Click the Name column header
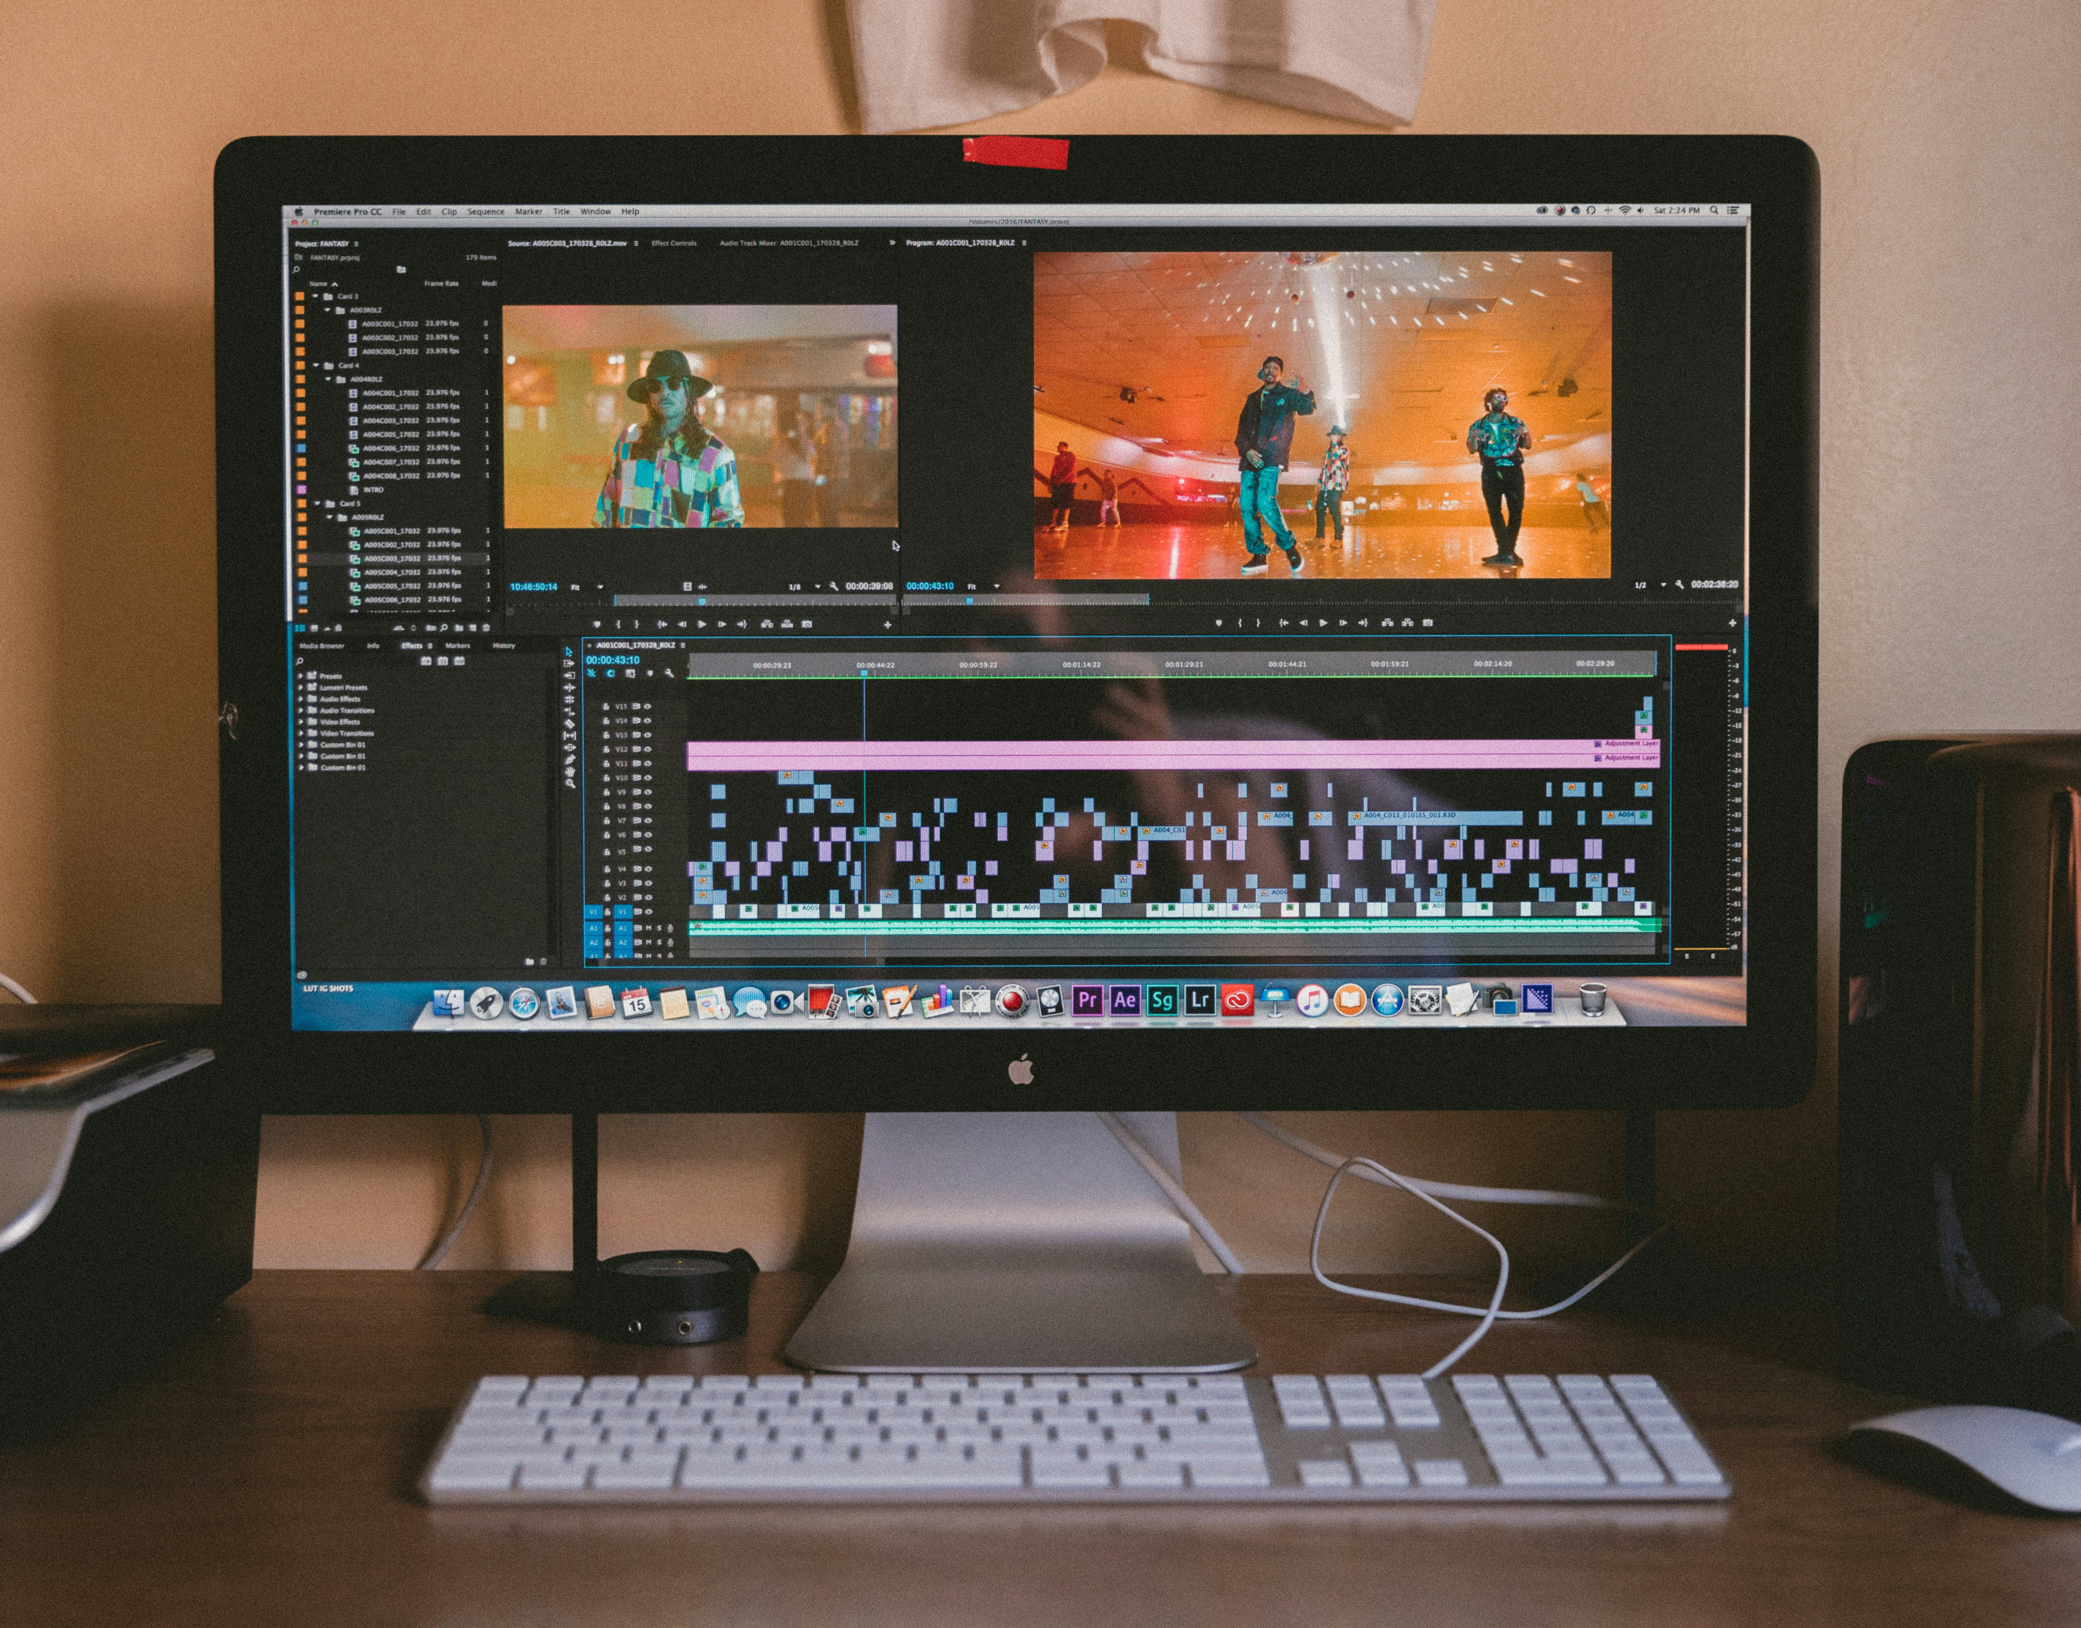Image resolution: width=2081 pixels, height=1628 pixels. (x=318, y=284)
